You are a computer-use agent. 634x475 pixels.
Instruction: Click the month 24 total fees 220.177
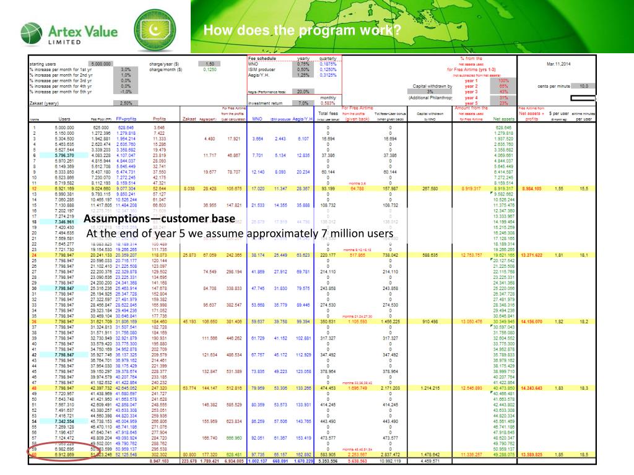pos(328,255)
